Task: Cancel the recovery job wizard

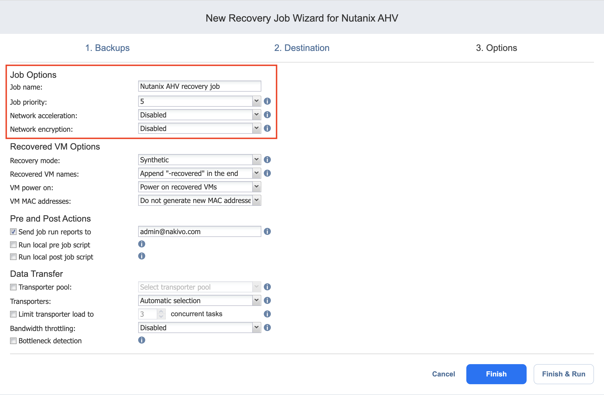Action: point(443,374)
